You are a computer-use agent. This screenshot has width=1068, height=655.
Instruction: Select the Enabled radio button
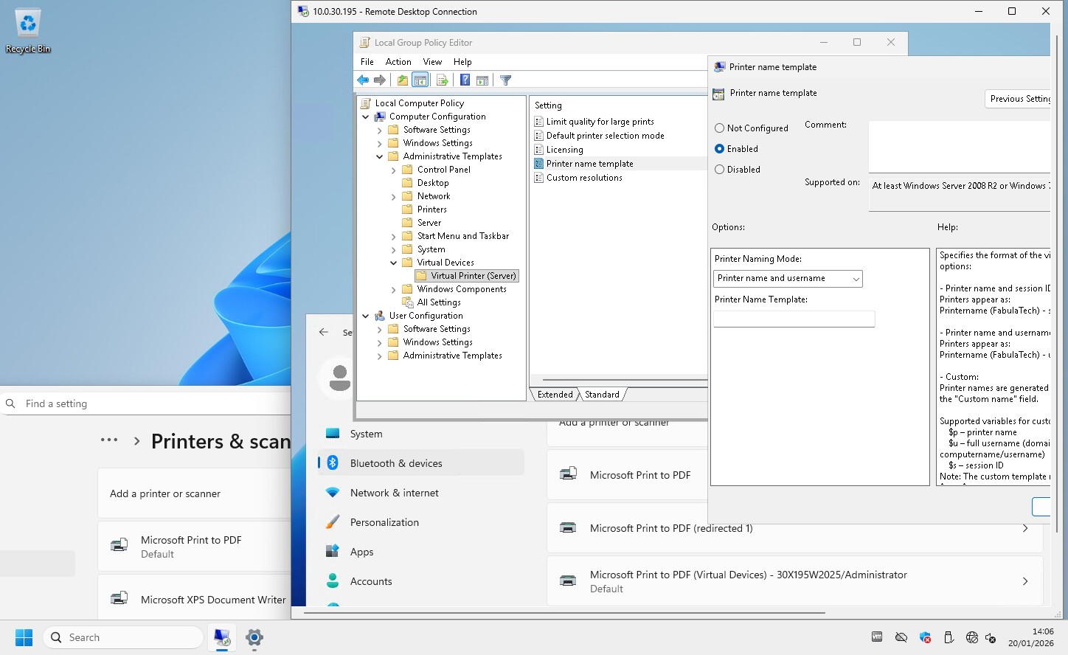719,149
